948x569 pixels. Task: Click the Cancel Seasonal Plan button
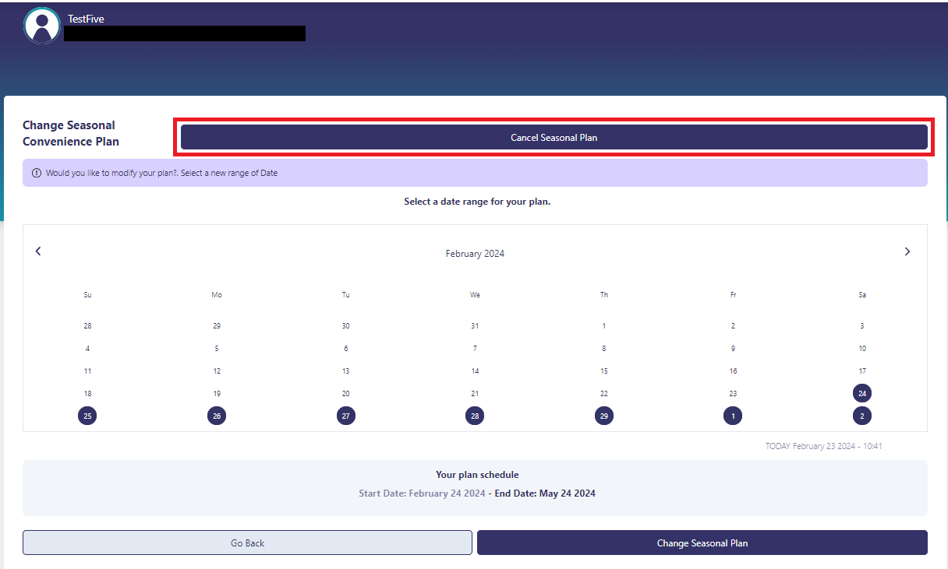point(554,136)
